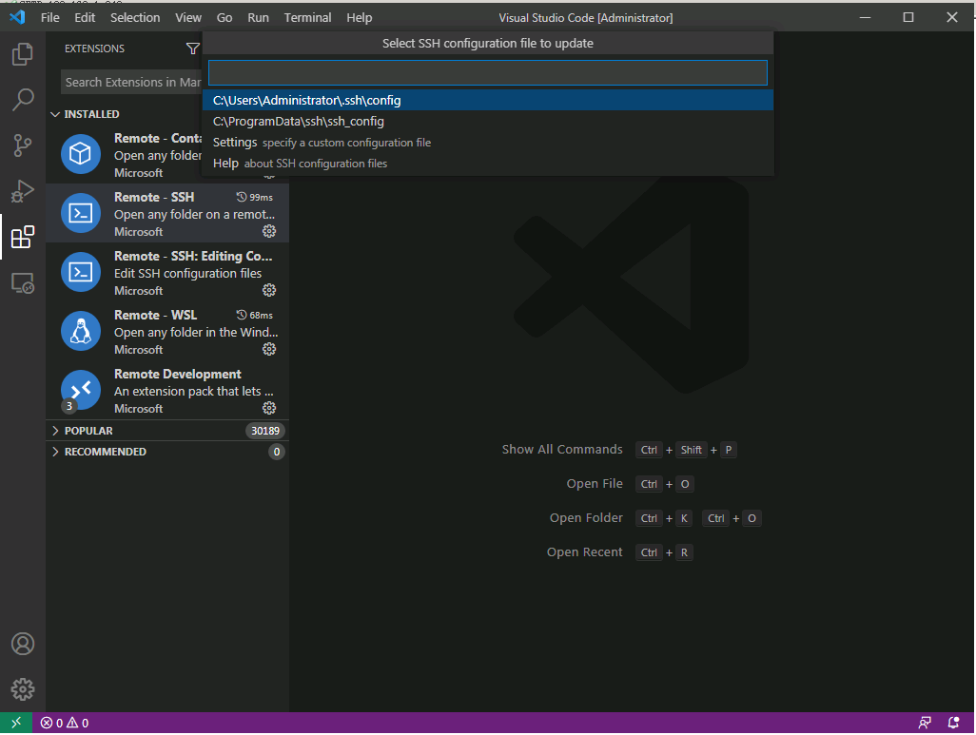Viewport: 976px width, 735px height.
Task: Click the filter extensions funnel icon
Action: coord(193,48)
